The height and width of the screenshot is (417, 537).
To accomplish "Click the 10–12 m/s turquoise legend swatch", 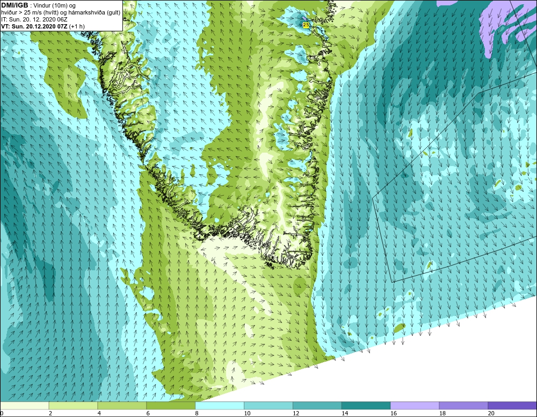I will pos(268,406).
